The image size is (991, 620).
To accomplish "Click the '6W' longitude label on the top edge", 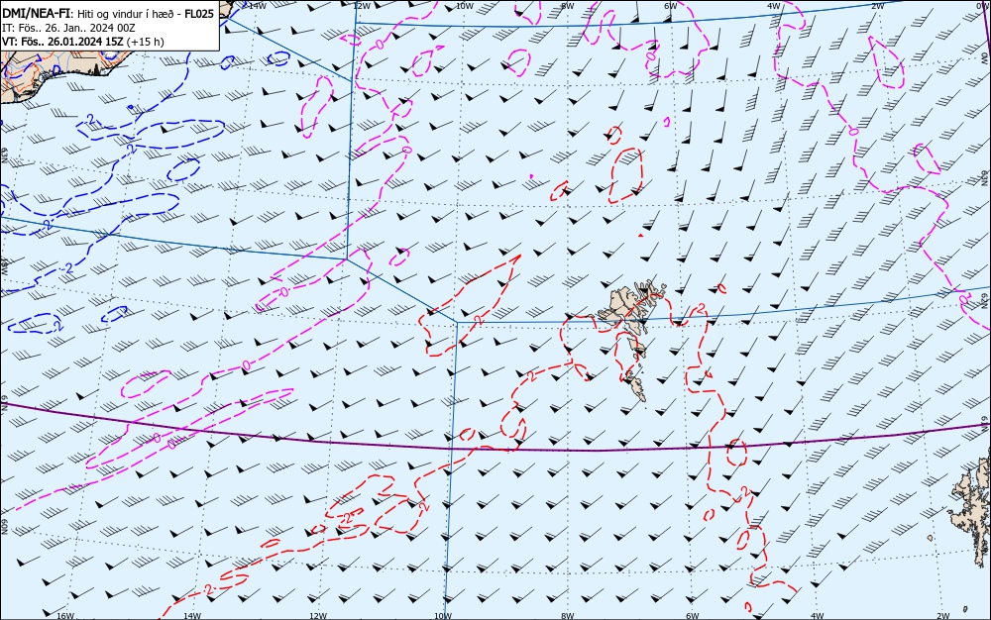I will point(671,6).
